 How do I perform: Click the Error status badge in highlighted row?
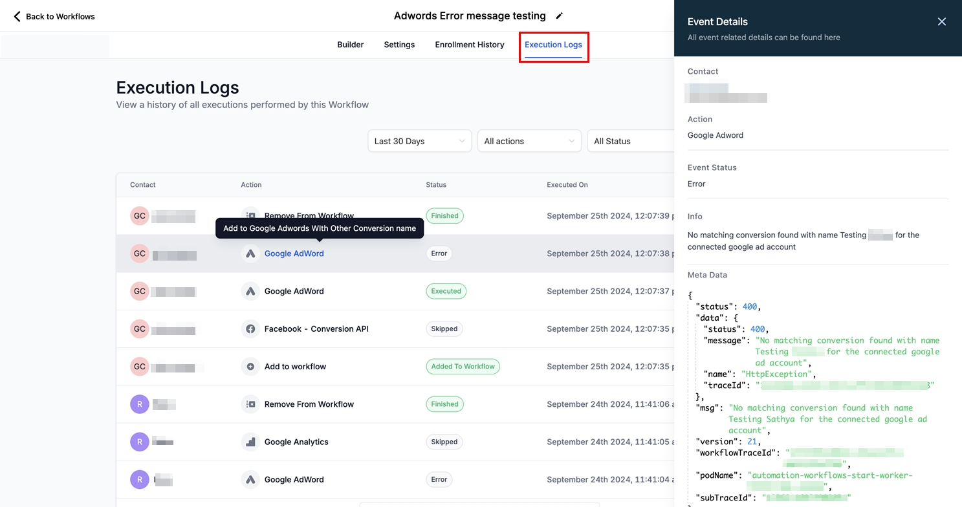click(439, 253)
